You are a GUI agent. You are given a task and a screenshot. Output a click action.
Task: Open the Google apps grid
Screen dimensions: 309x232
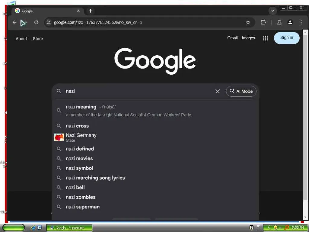coord(266,38)
